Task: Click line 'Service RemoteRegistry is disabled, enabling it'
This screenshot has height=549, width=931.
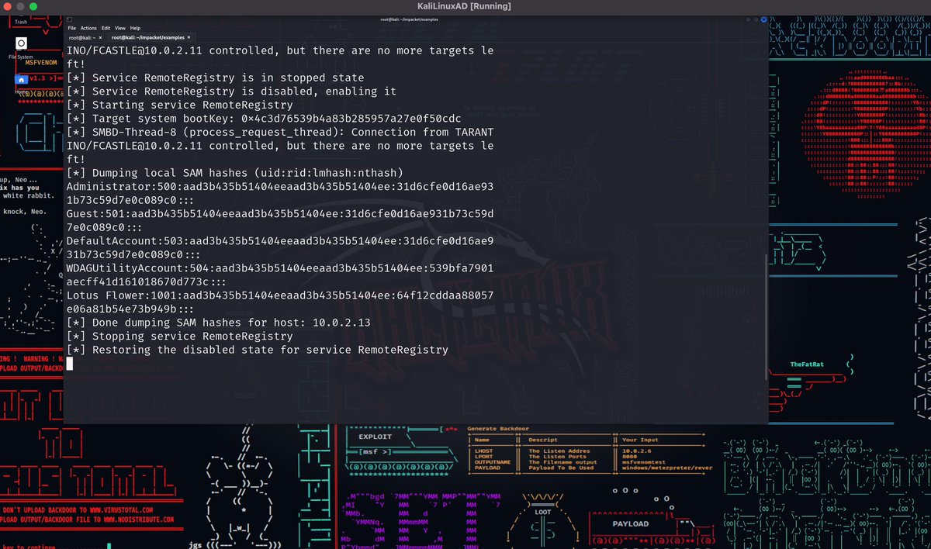Action: [231, 91]
